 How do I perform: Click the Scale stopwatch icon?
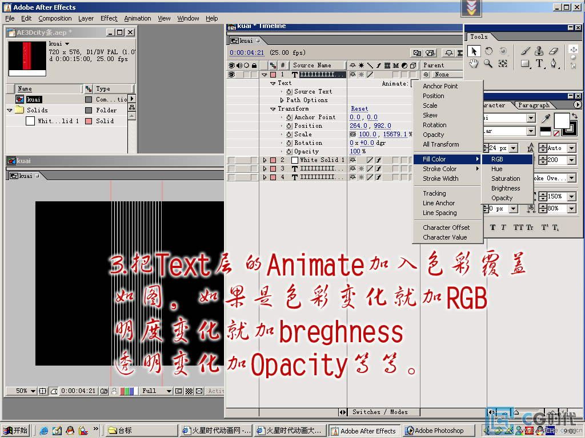(x=289, y=134)
